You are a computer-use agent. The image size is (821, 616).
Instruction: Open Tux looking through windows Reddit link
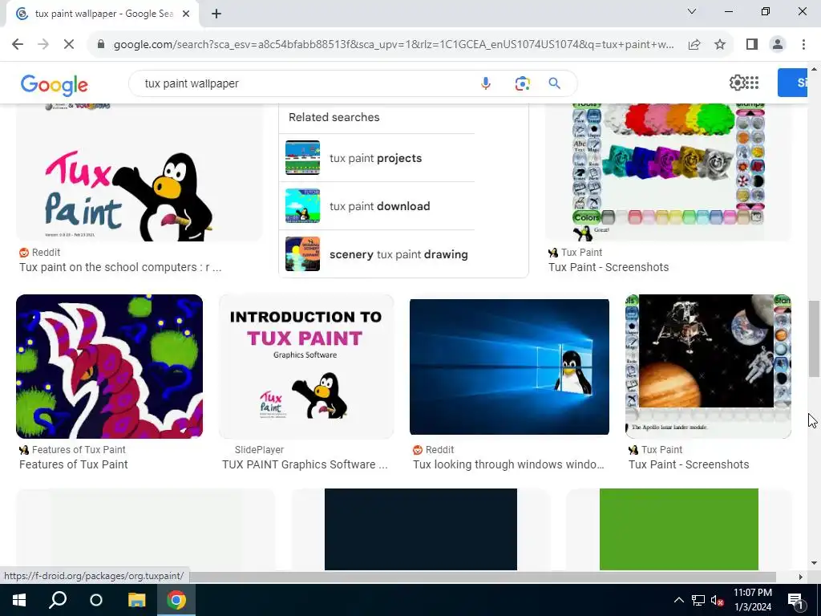coord(508,464)
